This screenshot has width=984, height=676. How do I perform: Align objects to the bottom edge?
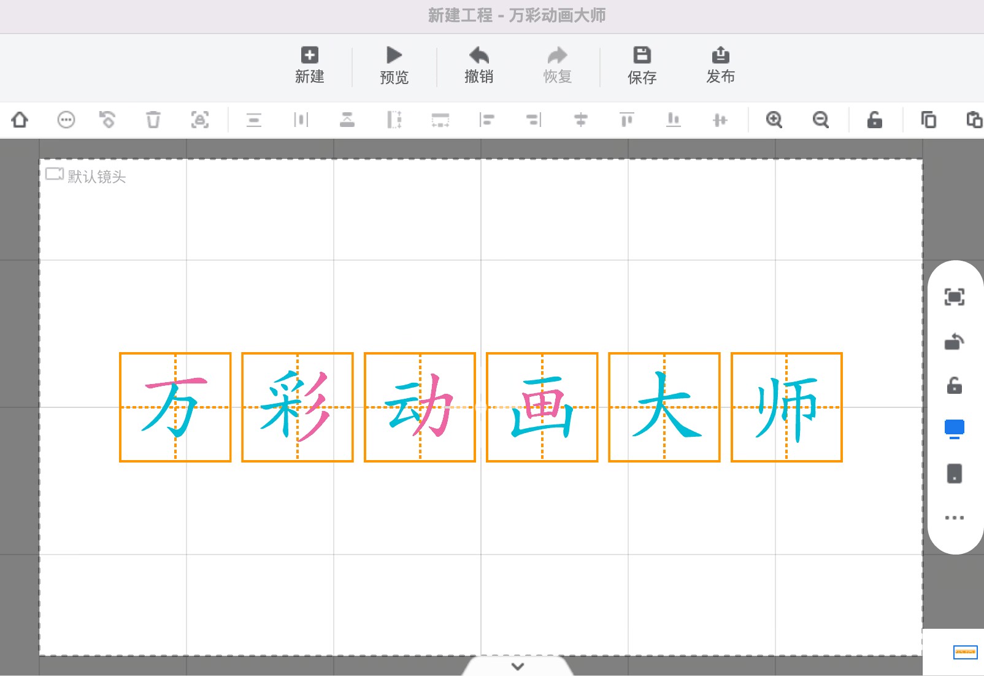coord(674,120)
